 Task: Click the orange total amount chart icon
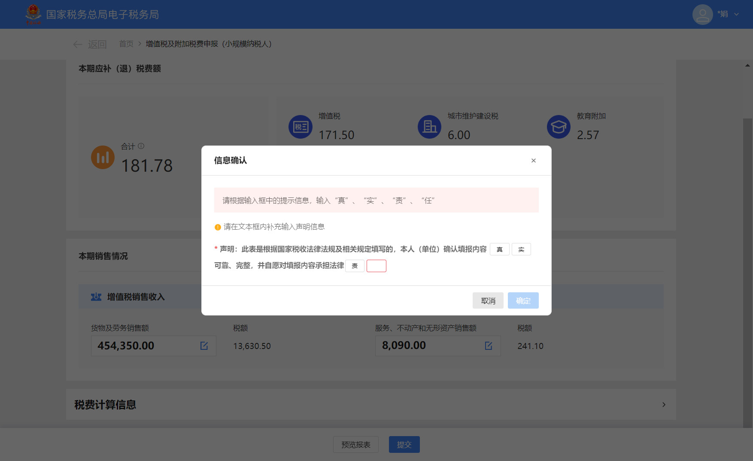[x=103, y=157]
